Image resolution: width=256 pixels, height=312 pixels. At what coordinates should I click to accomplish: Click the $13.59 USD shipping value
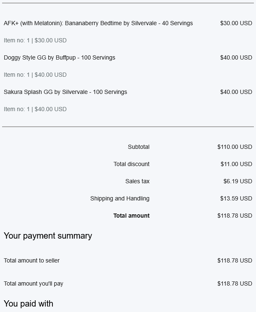(x=236, y=198)
